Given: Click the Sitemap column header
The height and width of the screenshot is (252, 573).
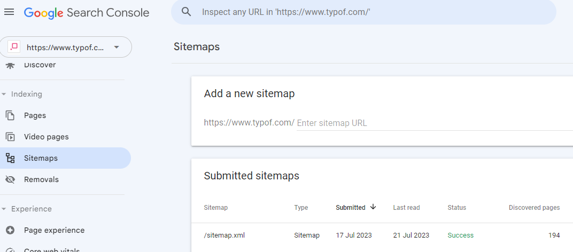Looking at the screenshot, I should pos(215,208).
